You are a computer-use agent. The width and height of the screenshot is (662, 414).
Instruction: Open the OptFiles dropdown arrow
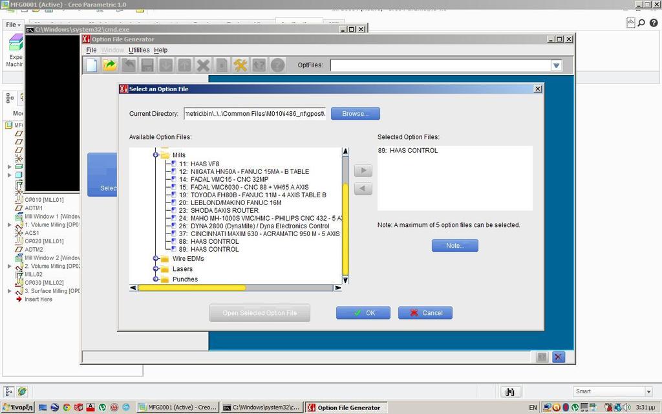pyautogui.click(x=556, y=65)
